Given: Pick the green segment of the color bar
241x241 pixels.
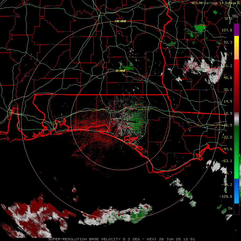Looking at the screenshot, I should tap(236, 152).
